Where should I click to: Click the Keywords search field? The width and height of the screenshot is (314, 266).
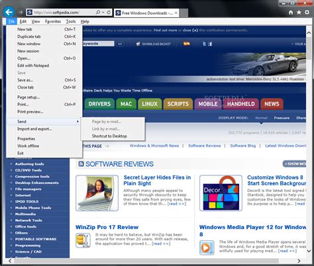pyautogui.click(x=98, y=44)
